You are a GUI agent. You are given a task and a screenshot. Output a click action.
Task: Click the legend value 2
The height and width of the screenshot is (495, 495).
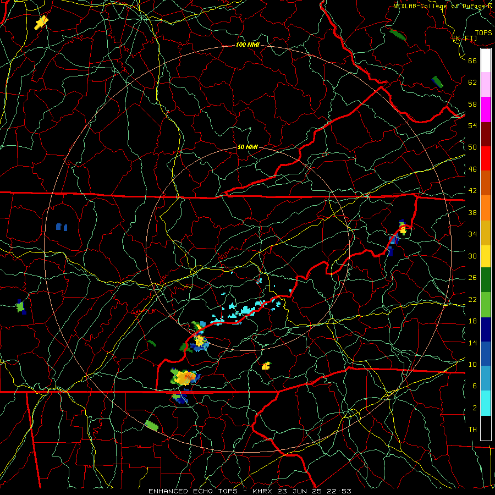474,408
